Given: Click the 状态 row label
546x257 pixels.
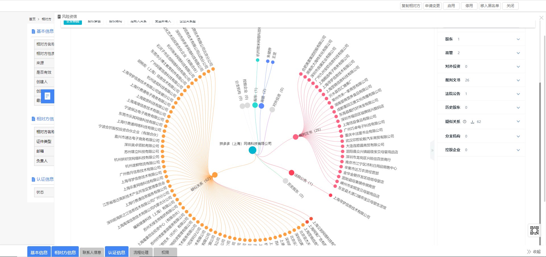Looking at the screenshot, I should (40, 192).
